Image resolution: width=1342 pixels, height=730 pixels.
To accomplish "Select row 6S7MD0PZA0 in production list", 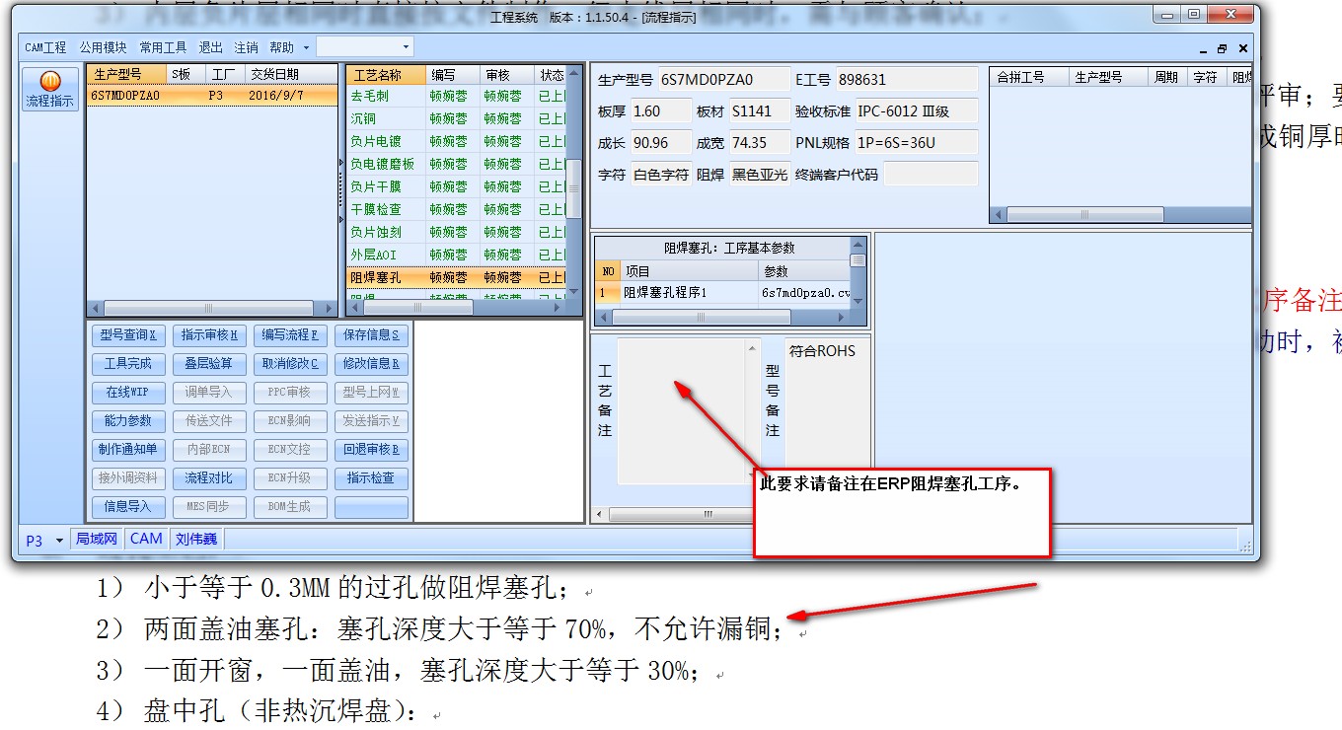I will 212,96.
